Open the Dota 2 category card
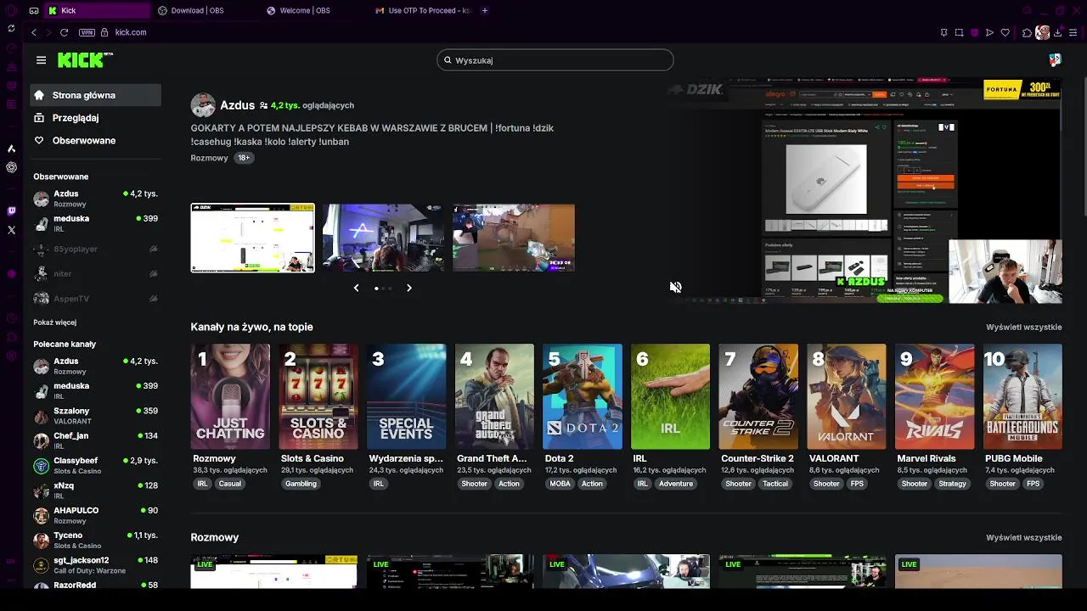1087x611 pixels. (582, 396)
